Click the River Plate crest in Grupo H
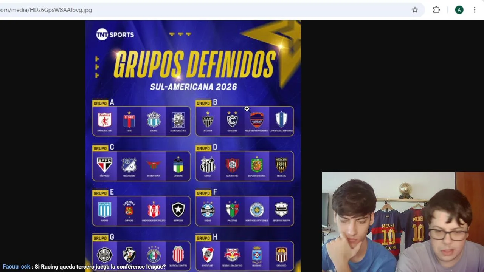 pos(208,255)
